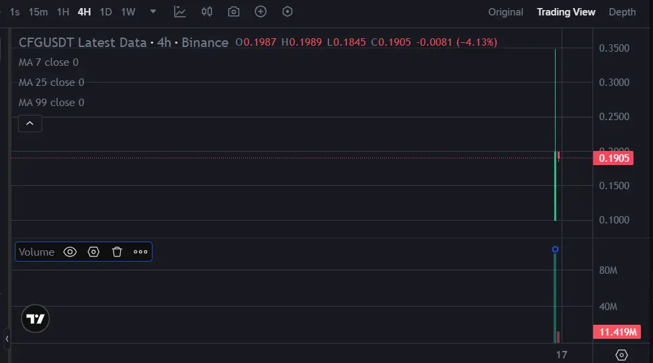This screenshot has width=653, height=363.
Task: Click the CFGUSDT Latest Data title
Action: [83, 42]
